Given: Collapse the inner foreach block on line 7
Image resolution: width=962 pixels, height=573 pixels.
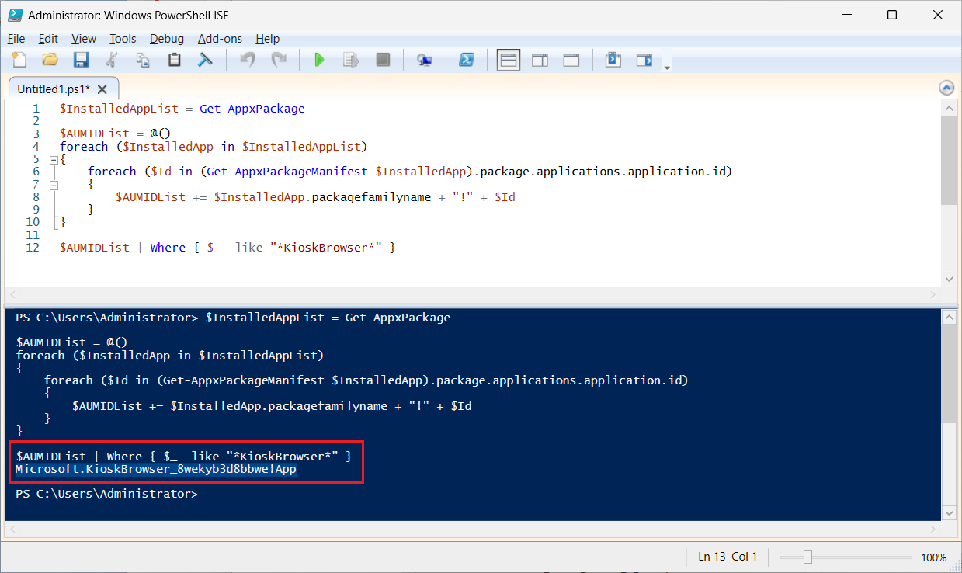Looking at the screenshot, I should pos(54,185).
